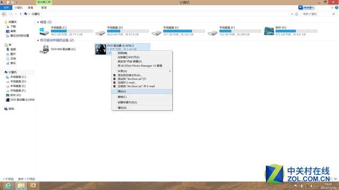339x190 pixels.
Task: Select 软件 (H:) drive icon
Action: coord(269,31)
